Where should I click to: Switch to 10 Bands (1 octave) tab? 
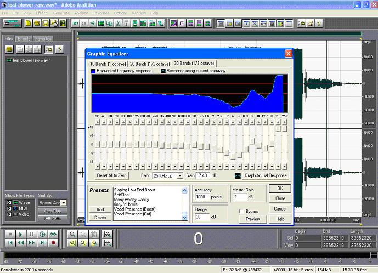click(108, 64)
